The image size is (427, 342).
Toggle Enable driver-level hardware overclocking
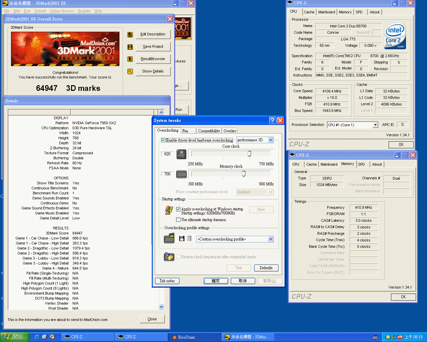coord(163,140)
